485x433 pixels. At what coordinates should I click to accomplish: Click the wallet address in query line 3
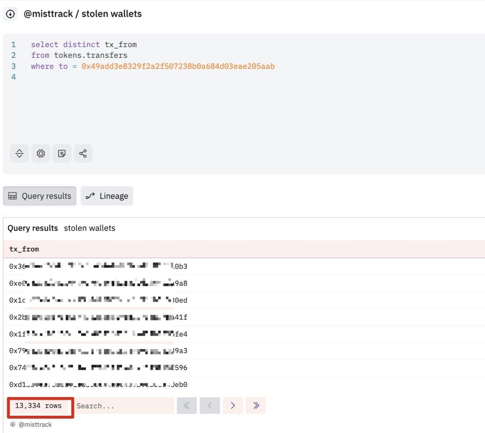178,66
